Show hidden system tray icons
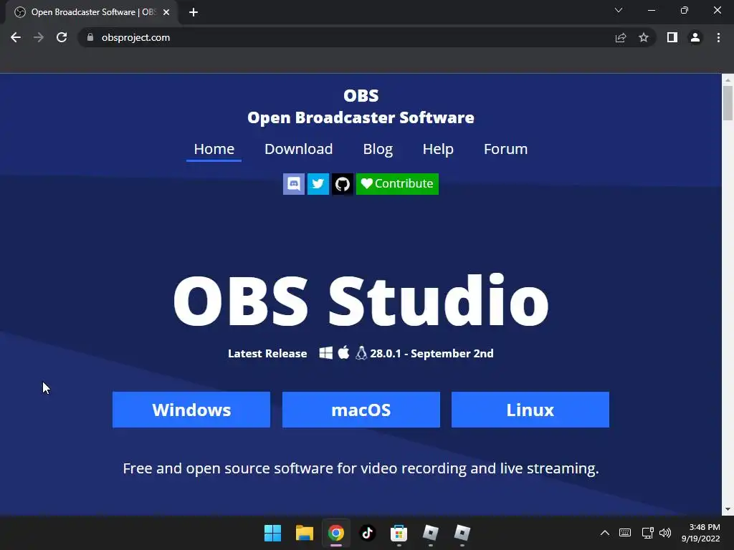Screen dimensions: 734x550 (605, 533)
